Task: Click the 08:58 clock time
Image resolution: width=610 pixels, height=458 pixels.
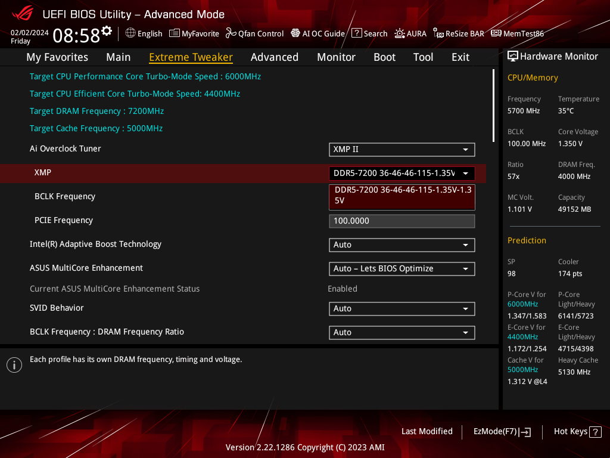Action: coord(76,35)
